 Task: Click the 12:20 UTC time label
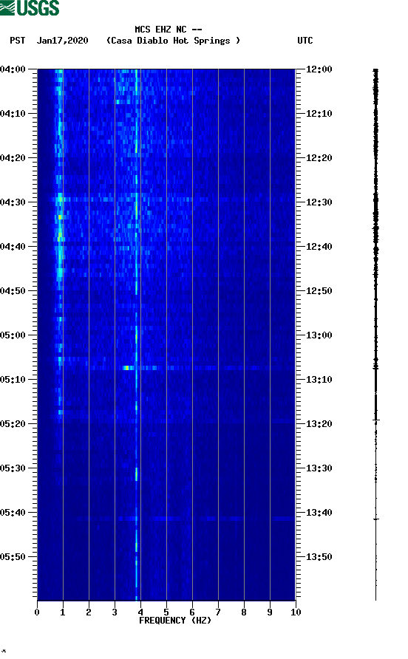[x=319, y=157]
